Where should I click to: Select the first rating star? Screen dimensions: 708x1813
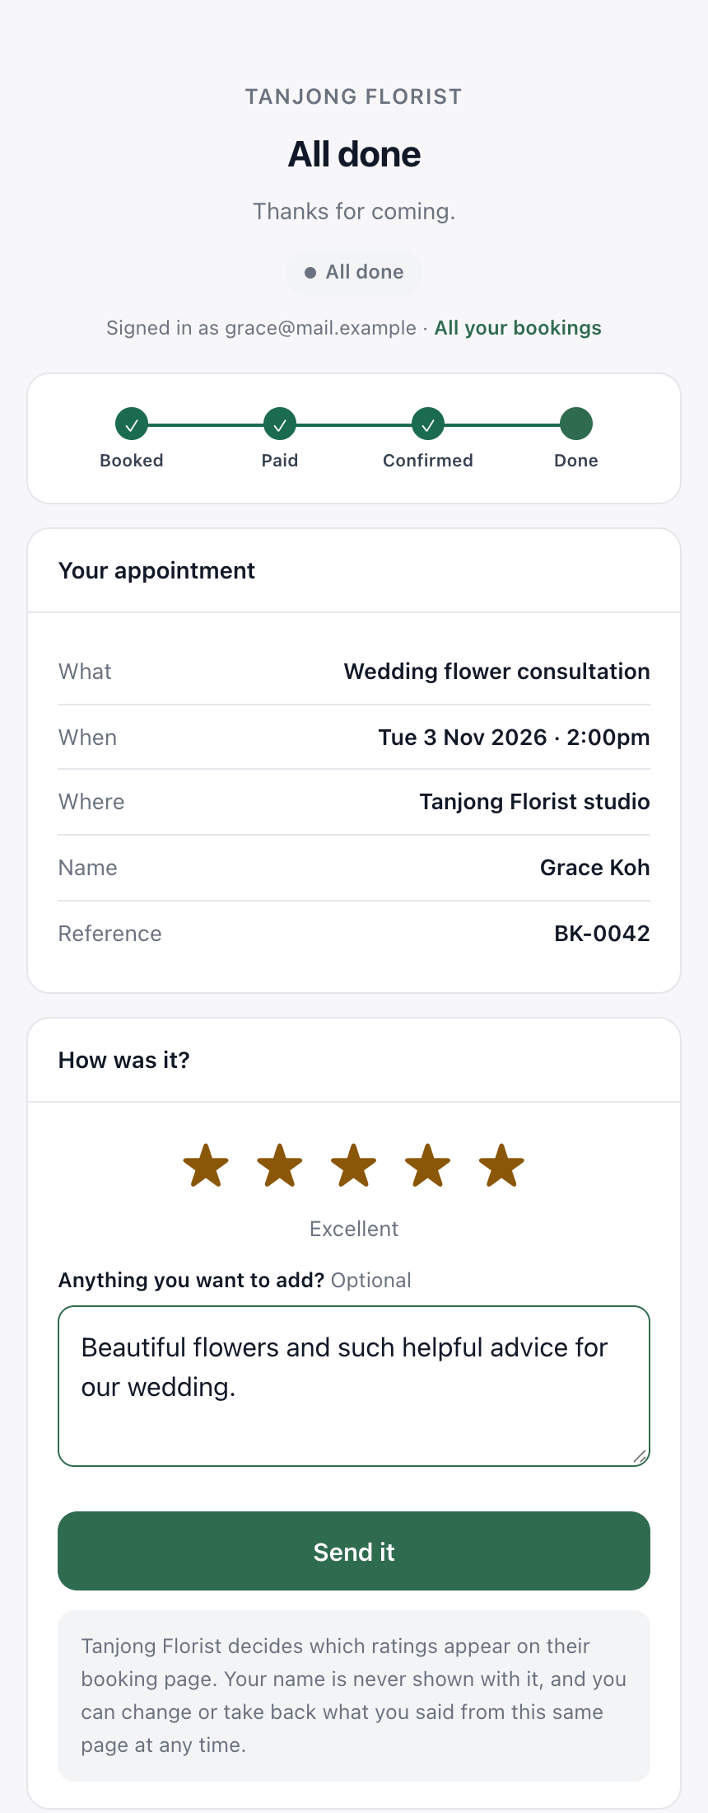coord(206,1165)
